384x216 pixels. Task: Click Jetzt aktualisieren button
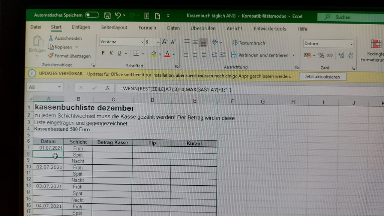322,77
